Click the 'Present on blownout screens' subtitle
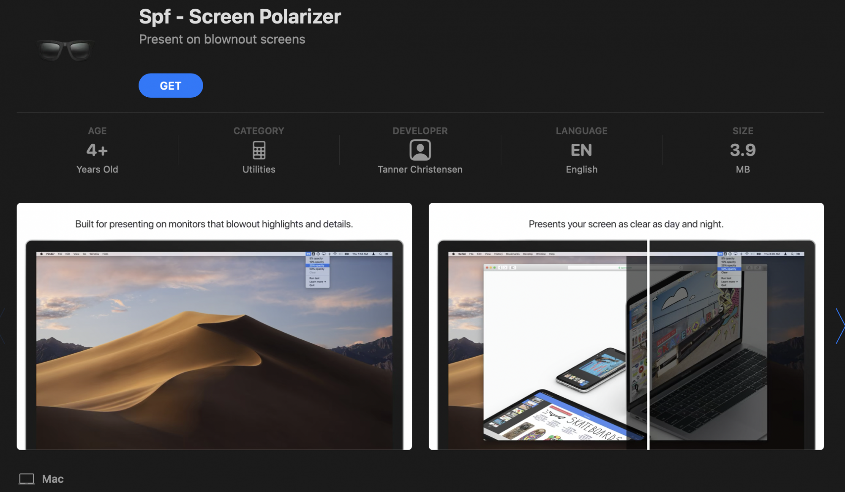Screen dimensions: 845x492 pyautogui.click(x=222, y=39)
